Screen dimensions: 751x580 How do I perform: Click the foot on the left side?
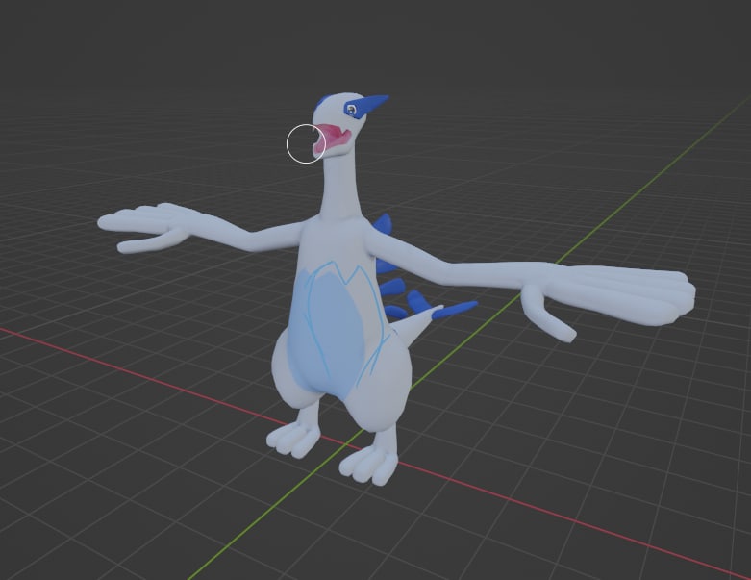(294, 438)
